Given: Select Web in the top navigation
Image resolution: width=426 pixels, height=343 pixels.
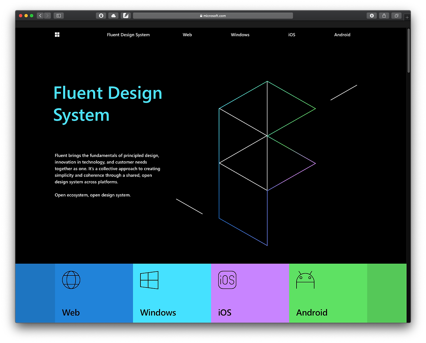Looking at the screenshot, I should 187,35.
